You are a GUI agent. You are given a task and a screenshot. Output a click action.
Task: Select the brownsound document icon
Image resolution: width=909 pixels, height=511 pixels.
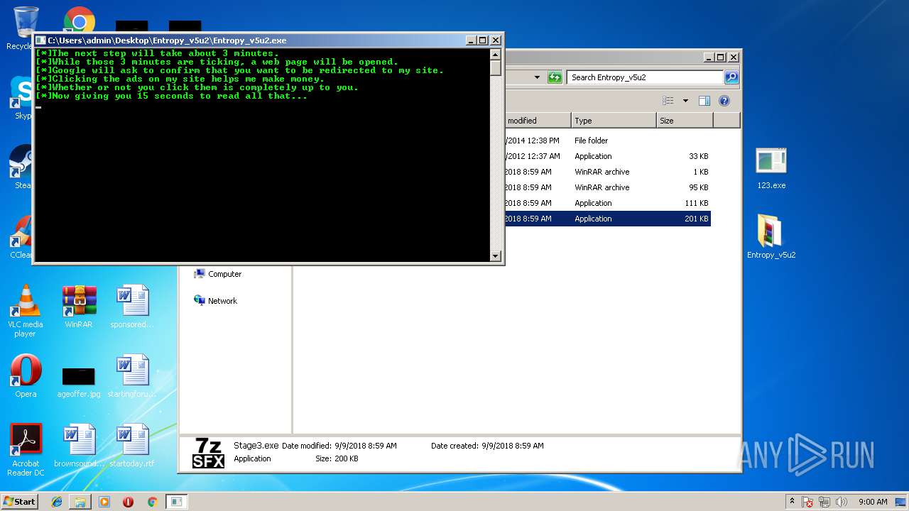[79, 446]
